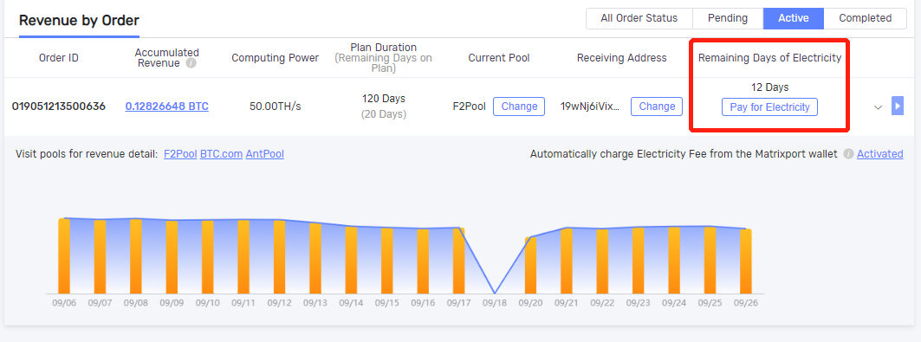
Task: Select the Pending tab
Action: tap(728, 18)
